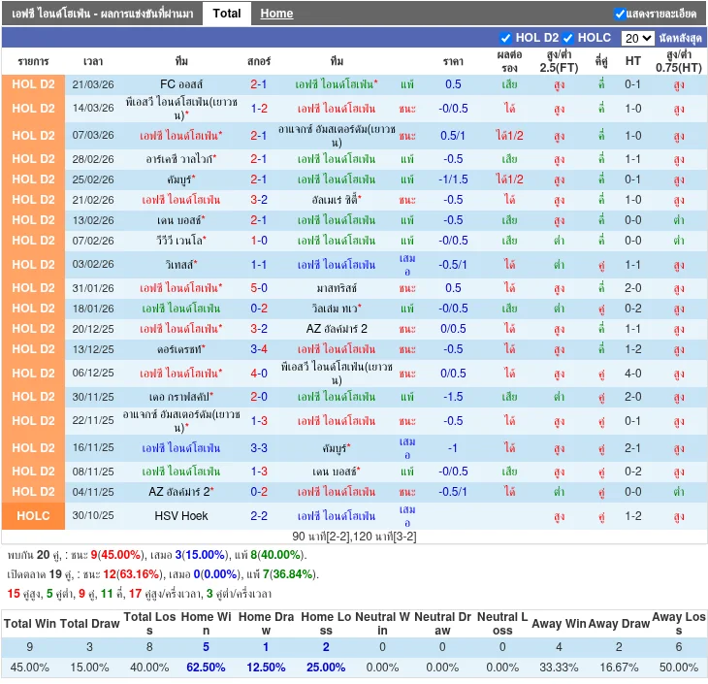The width and height of the screenshot is (708, 684).
Task: Click the มาสทริชท์ team name
Action: pyautogui.click(x=336, y=288)
